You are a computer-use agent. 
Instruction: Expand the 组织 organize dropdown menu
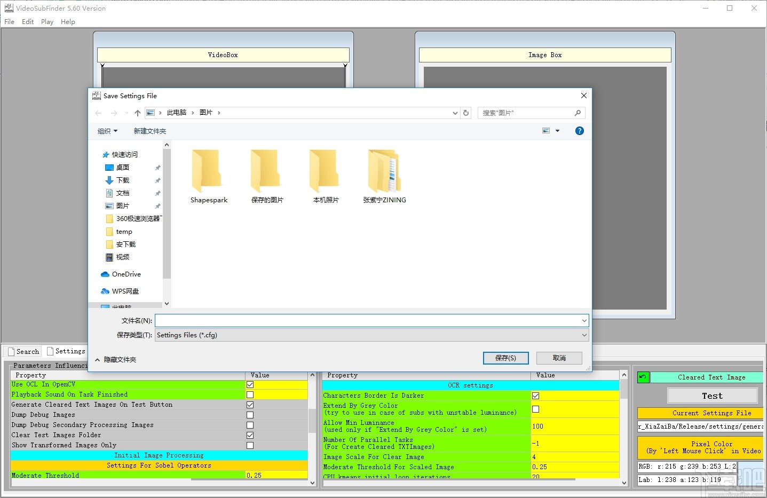[107, 131]
